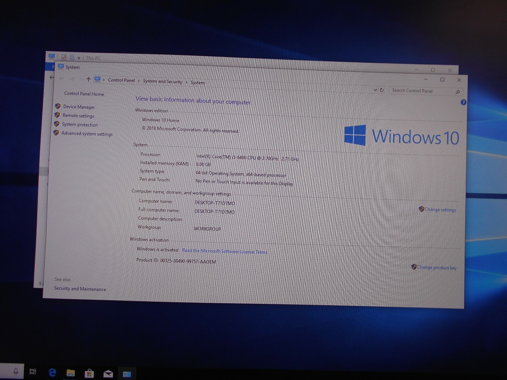Refresh the System page
This screenshot has width=507, height=380.
coord(382,90)
